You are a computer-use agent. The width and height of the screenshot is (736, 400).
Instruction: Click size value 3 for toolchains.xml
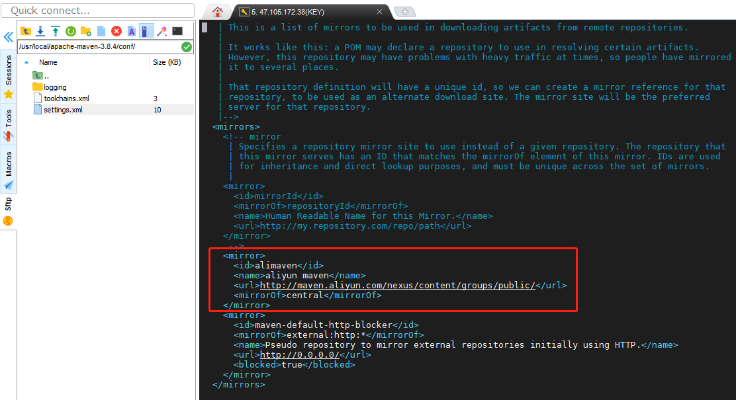click(x=156, y=99)
